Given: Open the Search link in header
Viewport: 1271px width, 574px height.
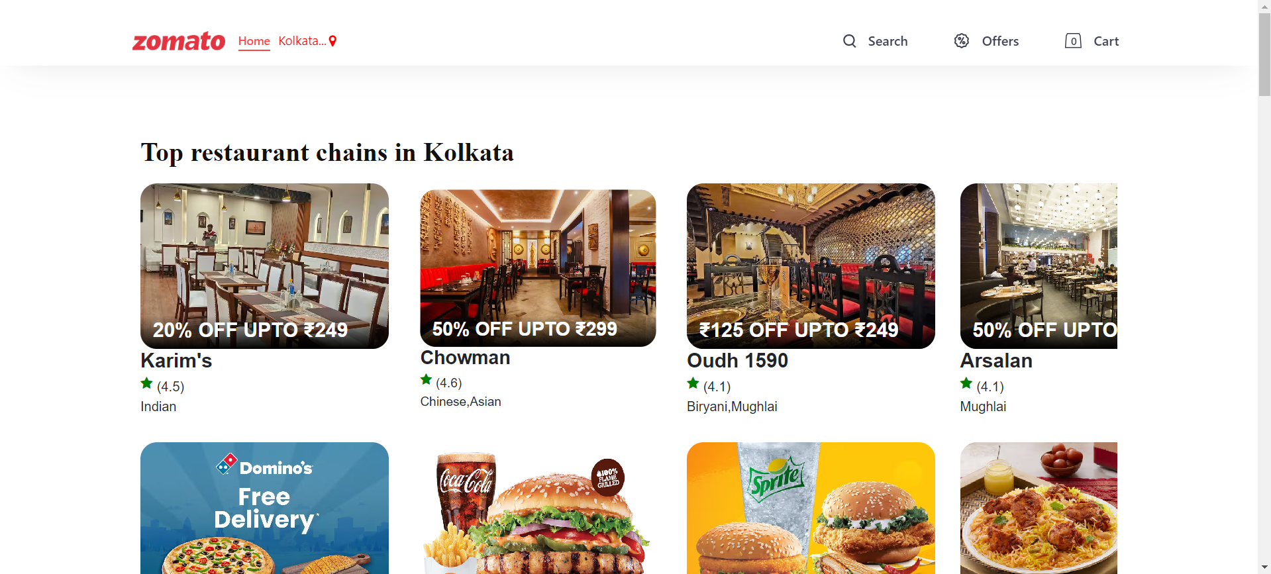Looking at the screenshot, I should click(x=888, y=41).
